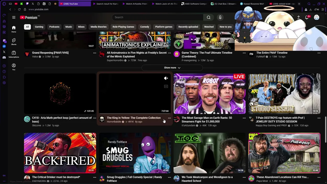The width and height of the screenshot is (327, 184).
Task: Open Twitch in the Opera GX sidebar
Action: click(x=4, y=41)
